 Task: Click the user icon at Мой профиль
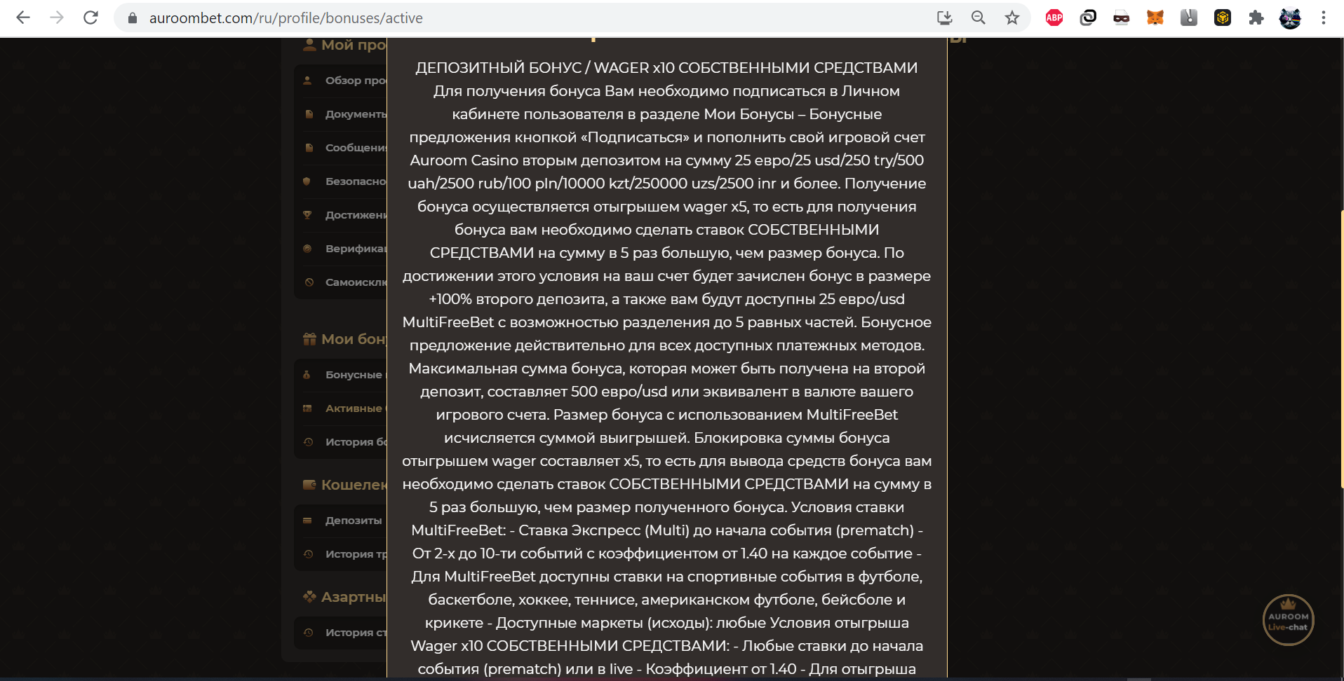(309, 45)
